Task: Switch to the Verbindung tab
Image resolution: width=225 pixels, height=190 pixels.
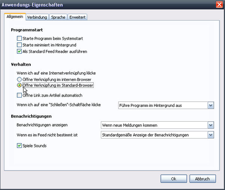Action: coord(37,17)
